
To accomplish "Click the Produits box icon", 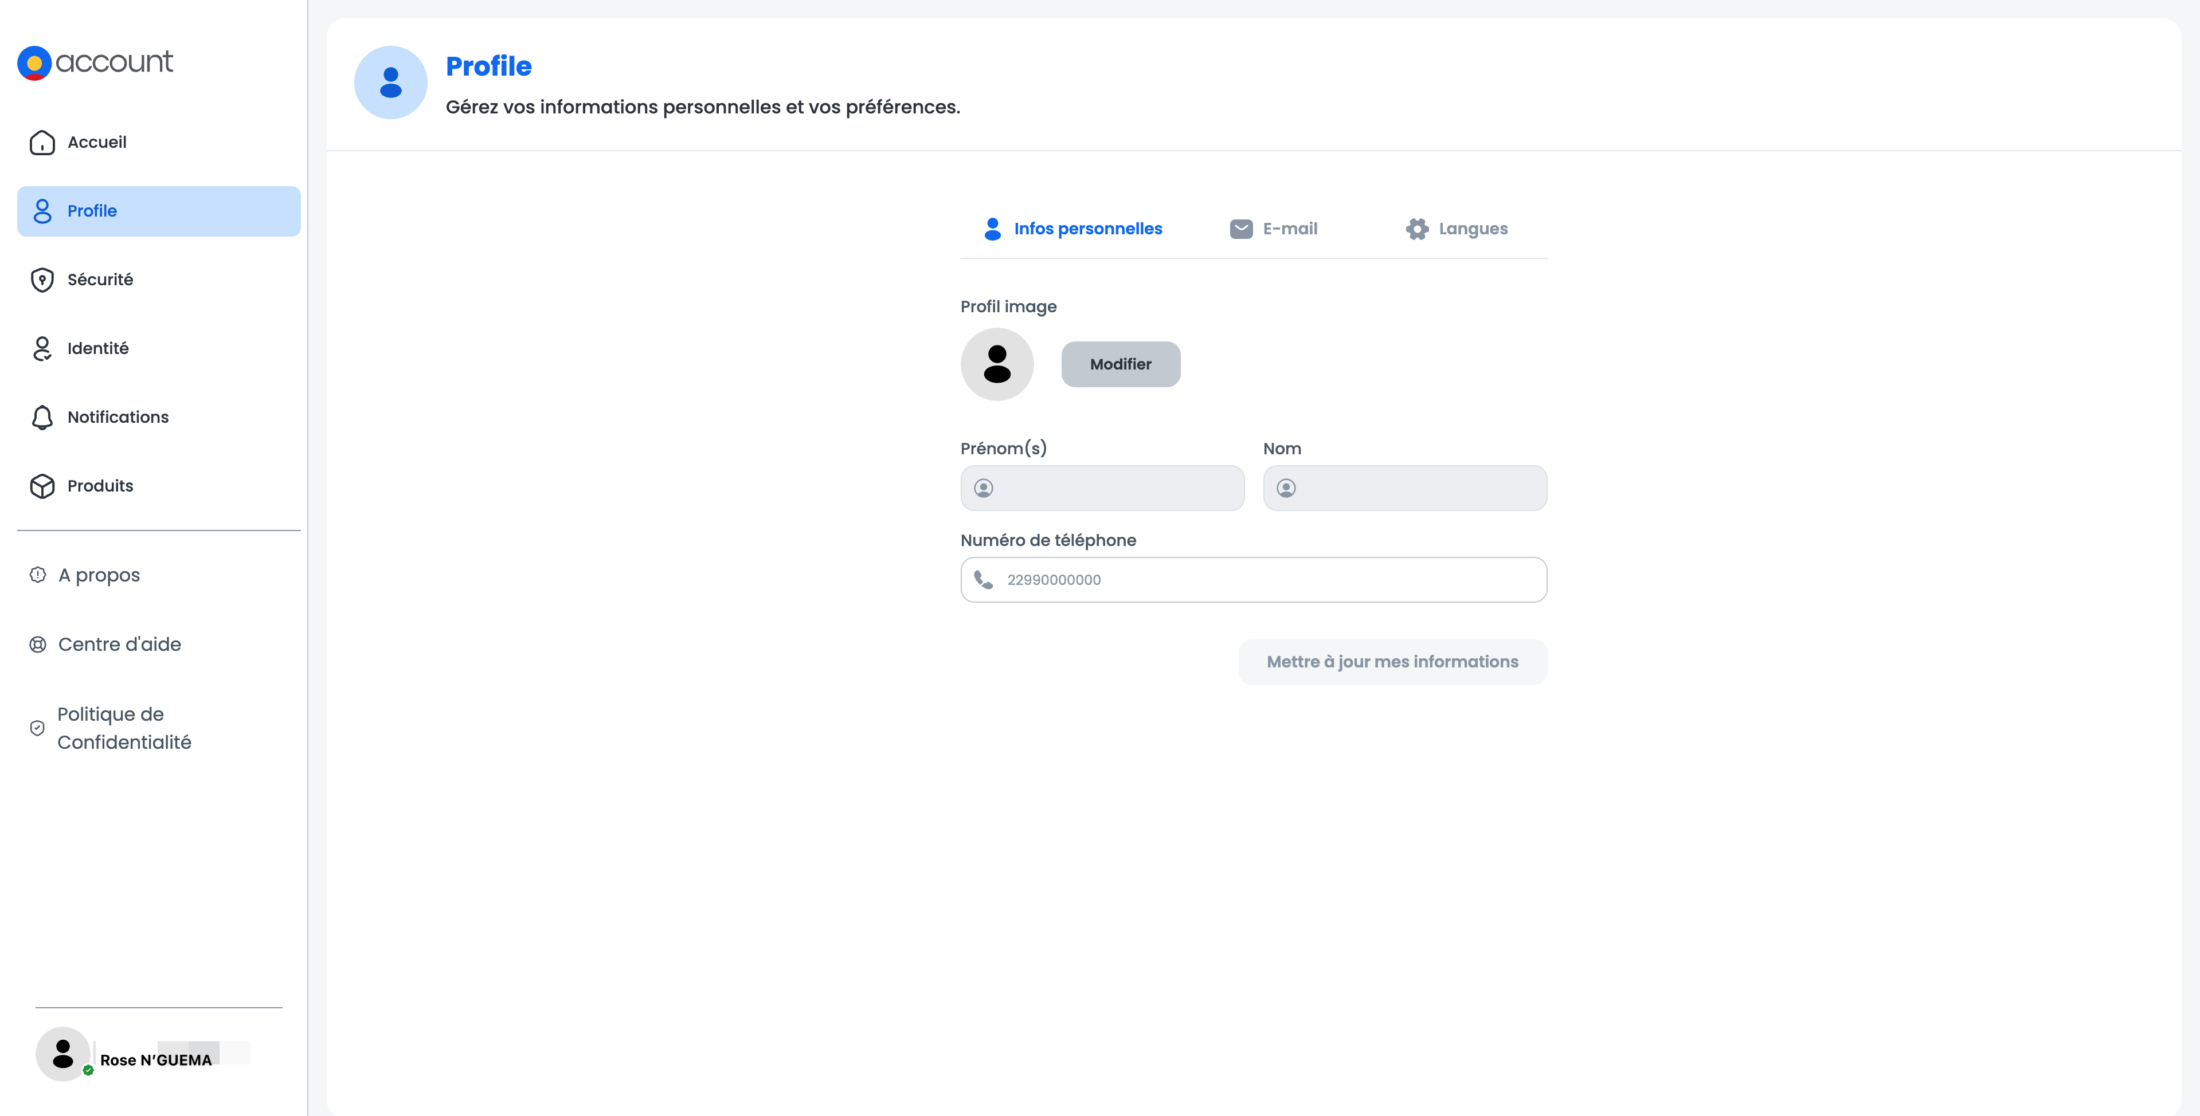I will pos(42,486).
